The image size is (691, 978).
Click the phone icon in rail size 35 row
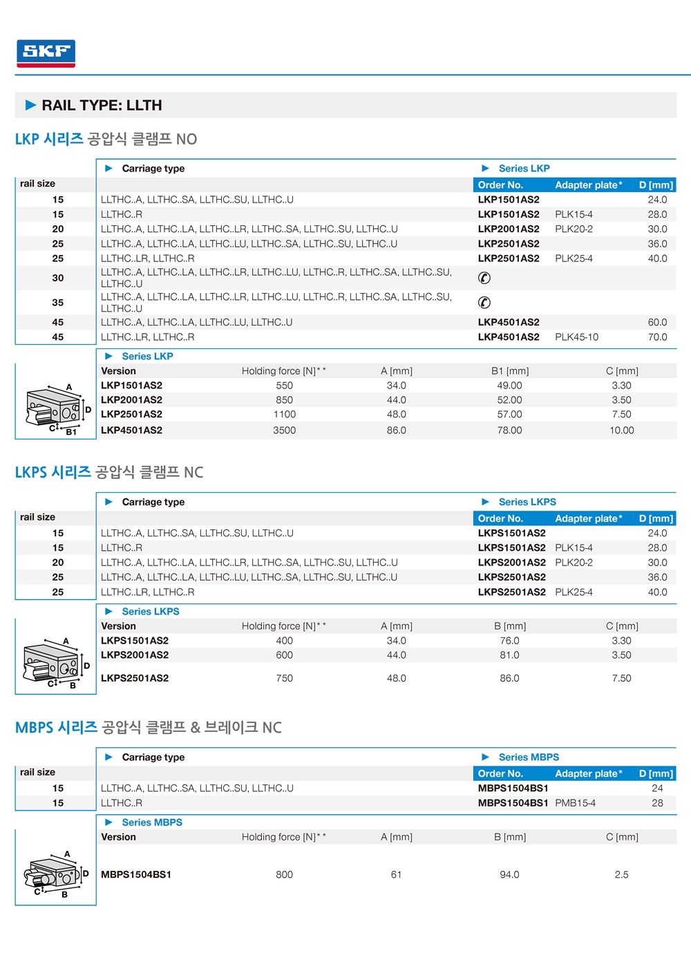pyautogui.click(x=484, y=303)
